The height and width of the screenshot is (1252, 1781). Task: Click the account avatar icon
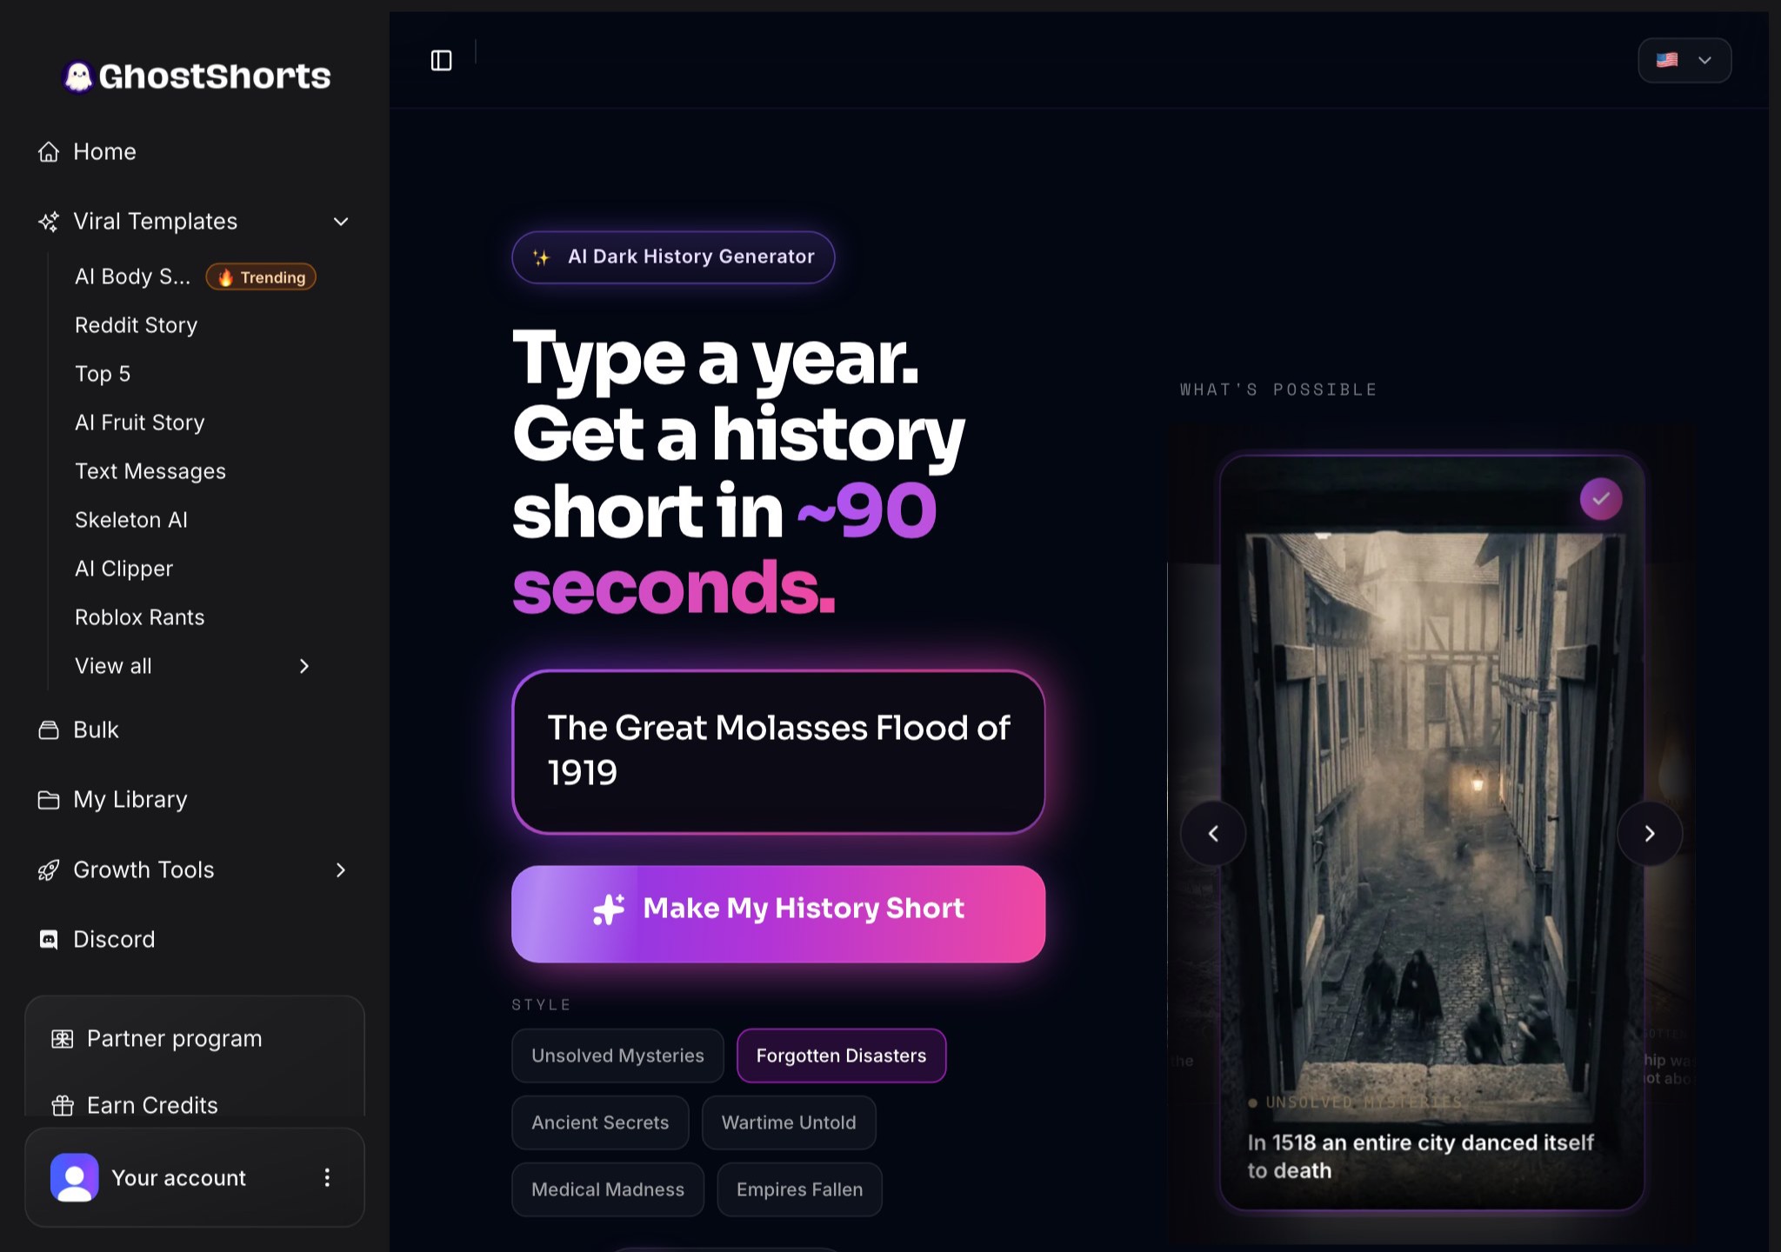coord(75,1177)
